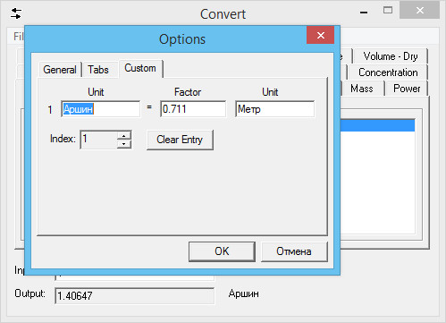The image size is (446, 323).
Task: Open the Volume - Dry tab in Convert window
Action: coord(391,56)
